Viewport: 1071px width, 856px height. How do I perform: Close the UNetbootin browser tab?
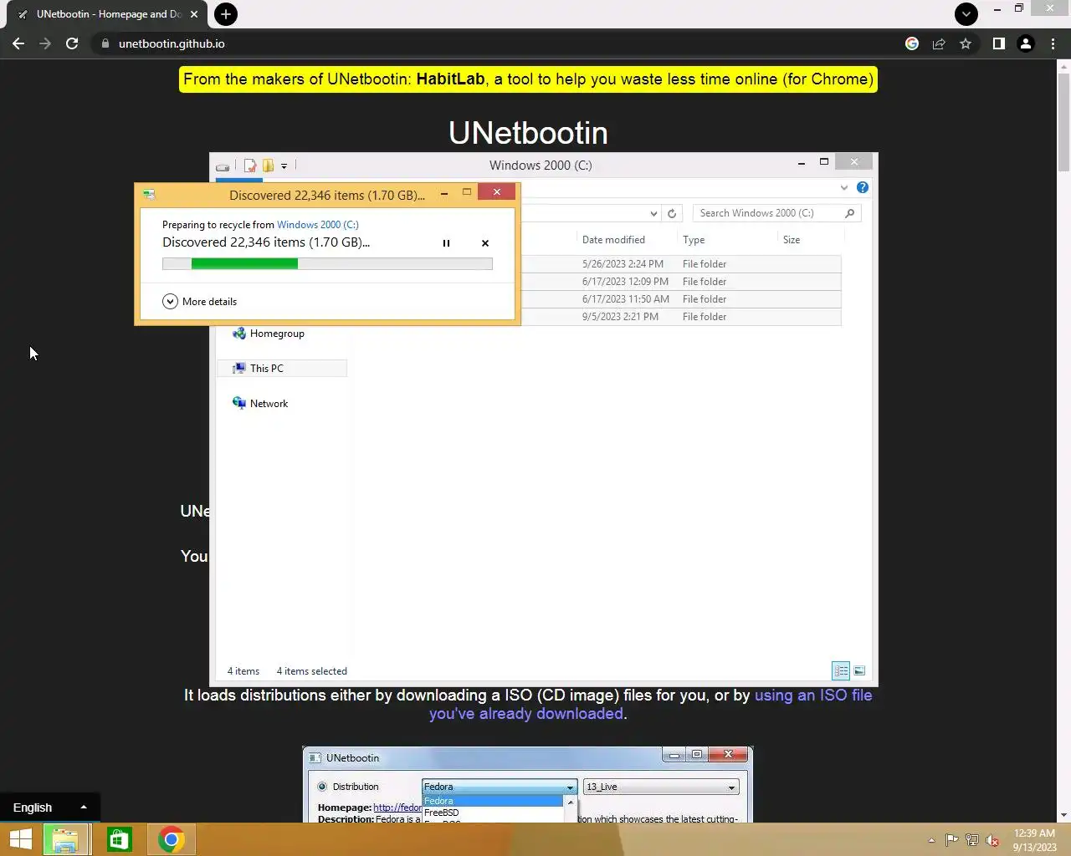point(194,14)
